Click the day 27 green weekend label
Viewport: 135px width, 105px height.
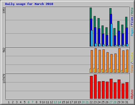(111, 102)
